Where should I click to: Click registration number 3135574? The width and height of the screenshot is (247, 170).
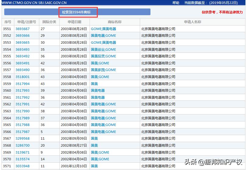[23, 159]
